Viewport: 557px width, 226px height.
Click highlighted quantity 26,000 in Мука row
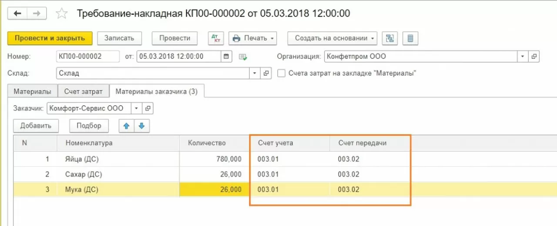[215, 189]
